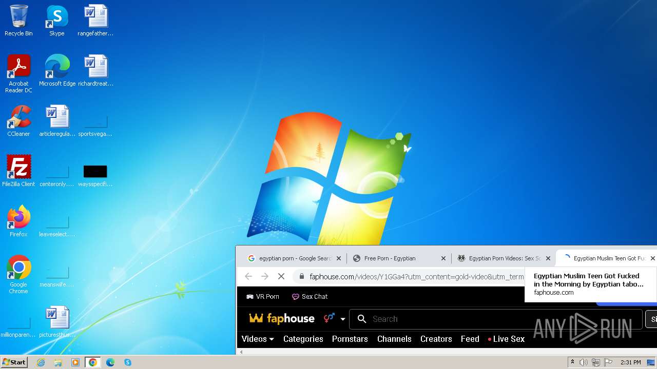Image resolution: width=657 pixels, height=369 pixels.
Task: Close the third Chrome tab
Action: coord(548,258)
